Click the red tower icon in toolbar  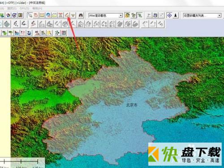[x=60, y=15]
